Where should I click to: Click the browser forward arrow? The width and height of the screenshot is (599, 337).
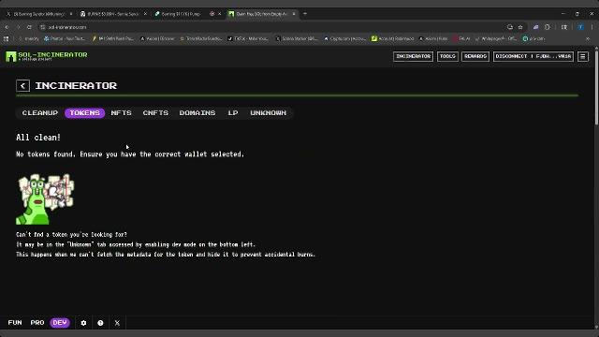click(x=18, y=27)
